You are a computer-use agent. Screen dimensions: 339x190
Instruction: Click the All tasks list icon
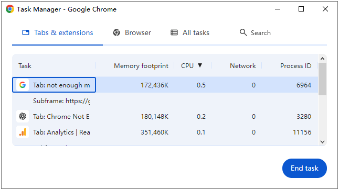click(x=174, y=32)
